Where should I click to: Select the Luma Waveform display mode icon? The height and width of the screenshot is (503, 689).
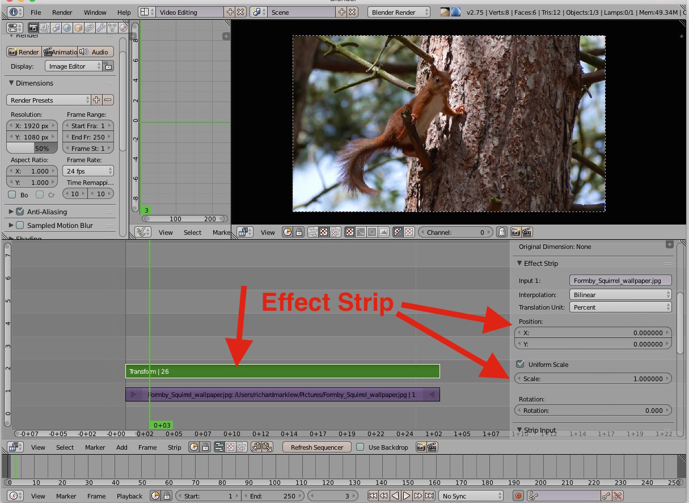[x=361, y=232]
